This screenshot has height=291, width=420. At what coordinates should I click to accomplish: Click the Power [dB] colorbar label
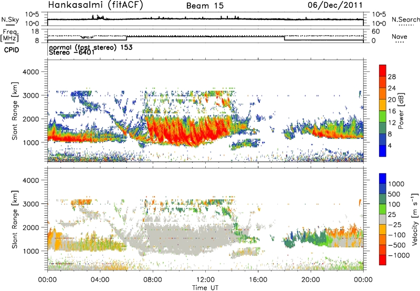tap(401, 111)
